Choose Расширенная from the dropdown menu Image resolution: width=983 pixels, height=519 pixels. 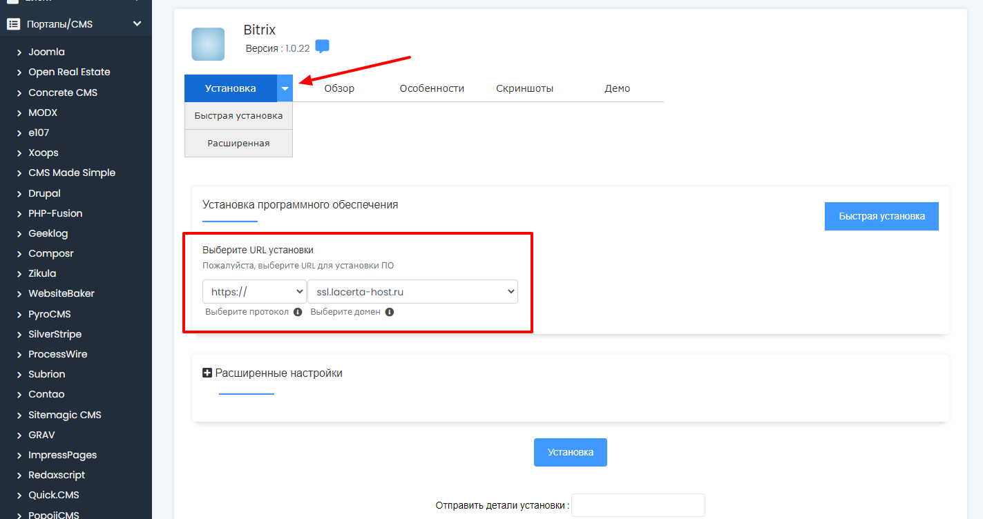point(238,144)
